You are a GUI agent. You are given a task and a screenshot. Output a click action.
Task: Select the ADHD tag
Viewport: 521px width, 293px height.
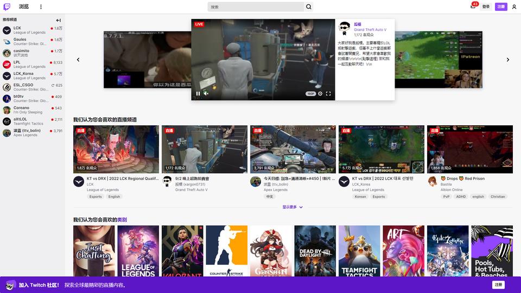[x=461, y=196]
